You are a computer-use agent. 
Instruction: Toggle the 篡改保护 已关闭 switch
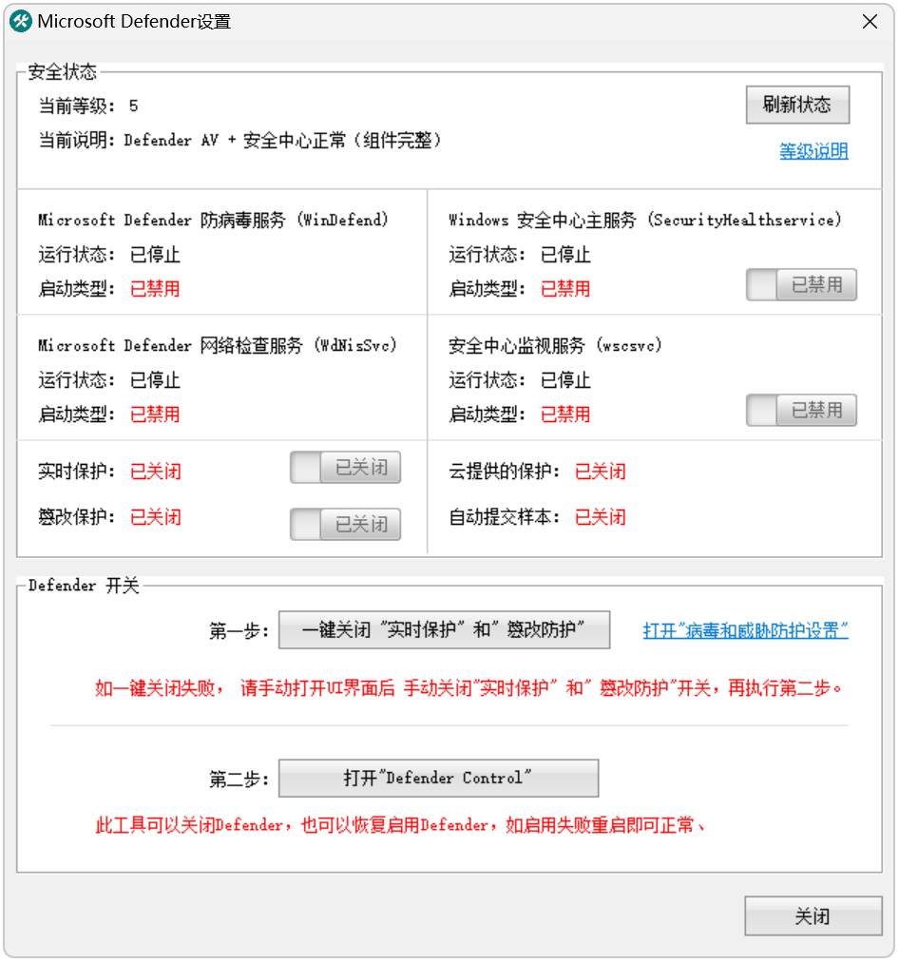[x=345, y=525]
